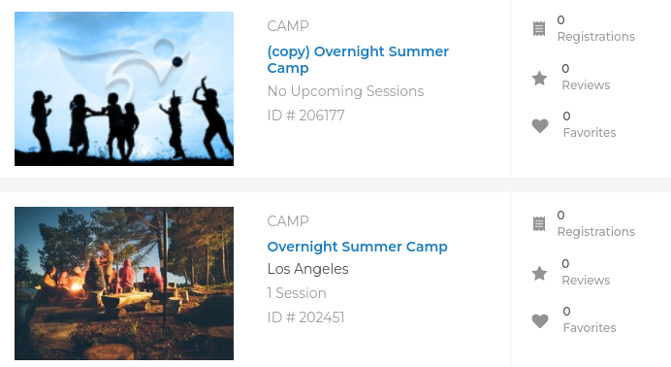Select the campfire forest thumbnail image
This screenshot has height=367, width=671.
point(124,284)
